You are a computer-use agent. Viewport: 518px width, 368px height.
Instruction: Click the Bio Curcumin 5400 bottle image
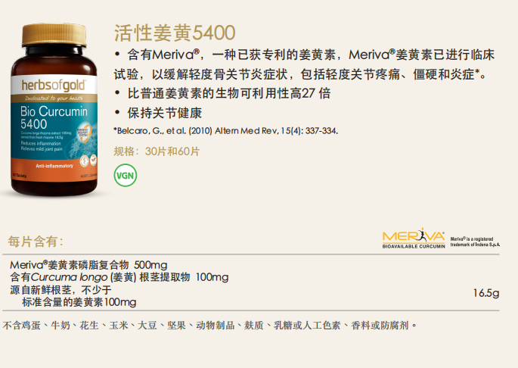tap(54, 110)
